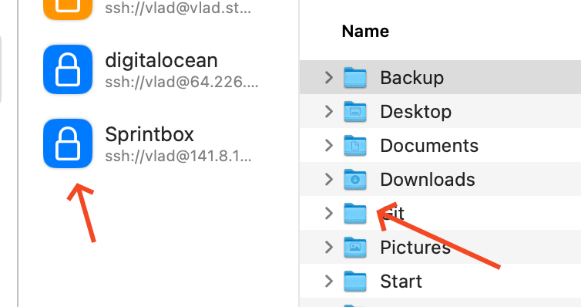This screenshot has height=307, width=581.
Task: Open the Sprintbox server entry label
Action: [x=149, y=134]
